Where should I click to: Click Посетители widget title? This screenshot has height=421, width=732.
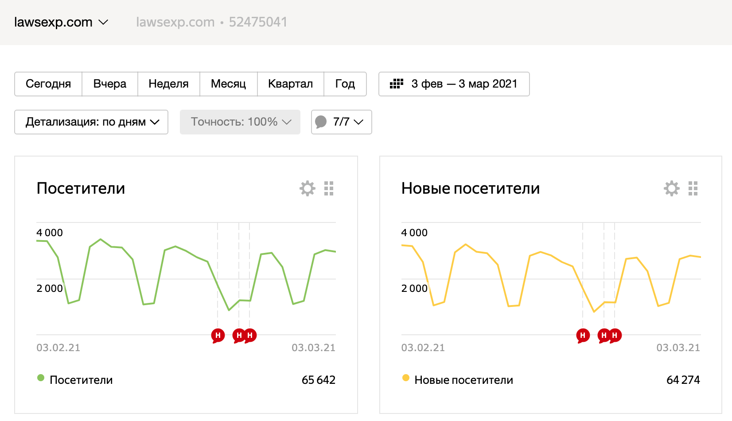(x=81, y=188)
